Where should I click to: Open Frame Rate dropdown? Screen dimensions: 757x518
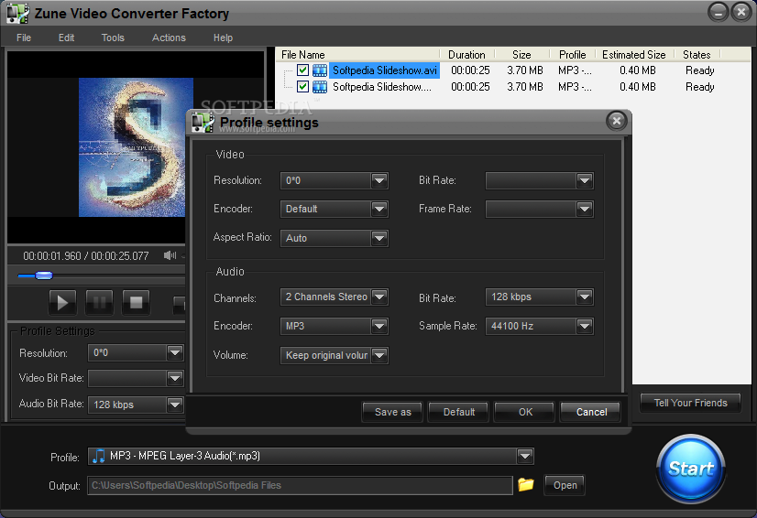(x=585, y=210)
